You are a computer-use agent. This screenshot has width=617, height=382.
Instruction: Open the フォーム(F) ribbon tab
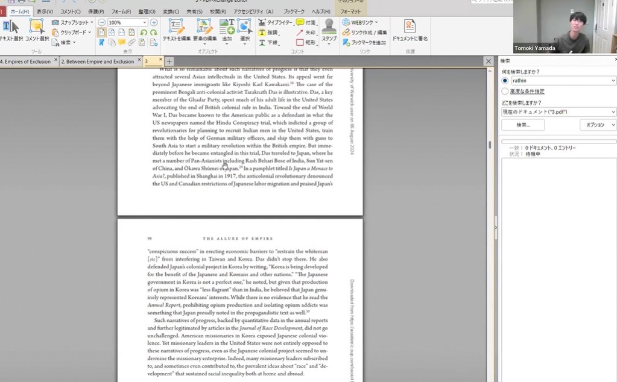tap(121, 11)
